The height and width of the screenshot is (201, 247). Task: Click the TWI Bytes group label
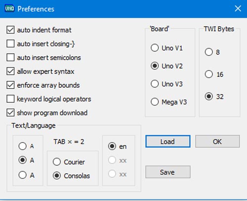tap(219, 29)
